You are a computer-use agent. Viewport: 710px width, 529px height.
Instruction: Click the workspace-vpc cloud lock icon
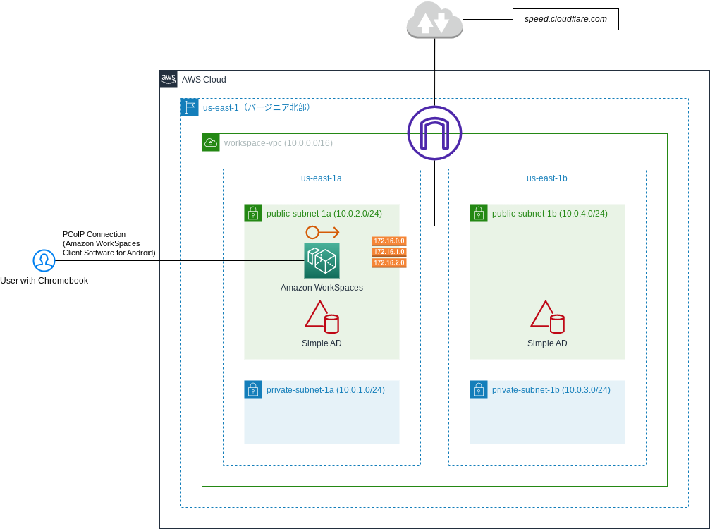pos(211,142)
